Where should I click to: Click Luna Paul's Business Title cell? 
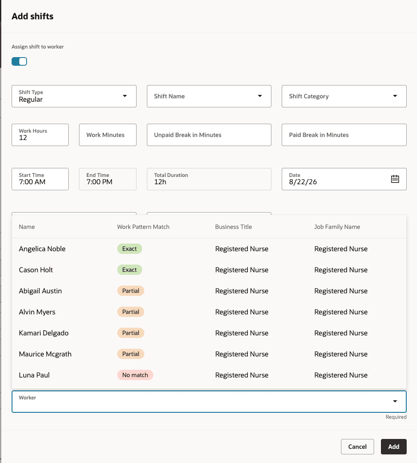click(x=242, y=375)
